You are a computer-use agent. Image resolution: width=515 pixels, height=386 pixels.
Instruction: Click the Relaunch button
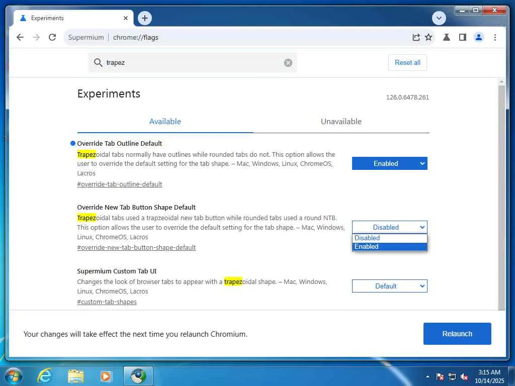coord(457,334)
